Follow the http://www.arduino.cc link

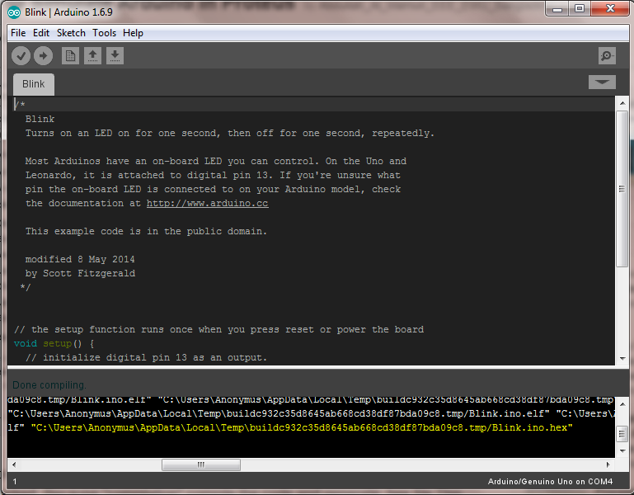208,203
